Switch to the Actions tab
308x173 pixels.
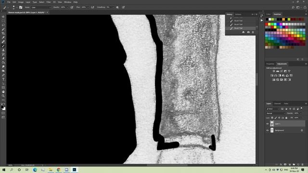pos(238,14)
